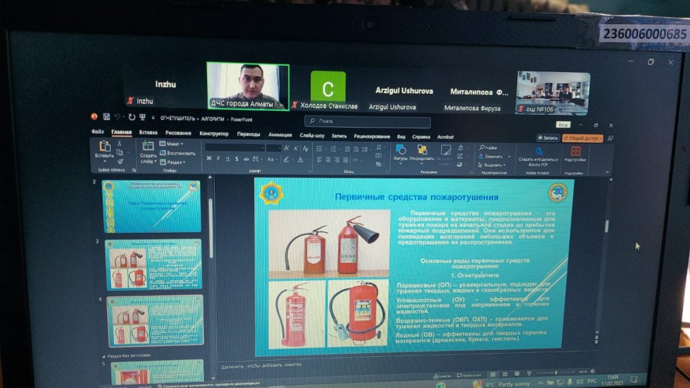Click Create and share Adobe PDF icon

[x=538, y=152]
